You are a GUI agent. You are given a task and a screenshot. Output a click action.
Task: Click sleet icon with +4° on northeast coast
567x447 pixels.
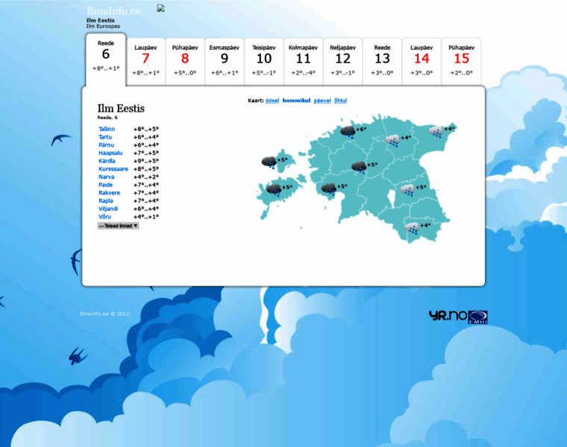436,131
